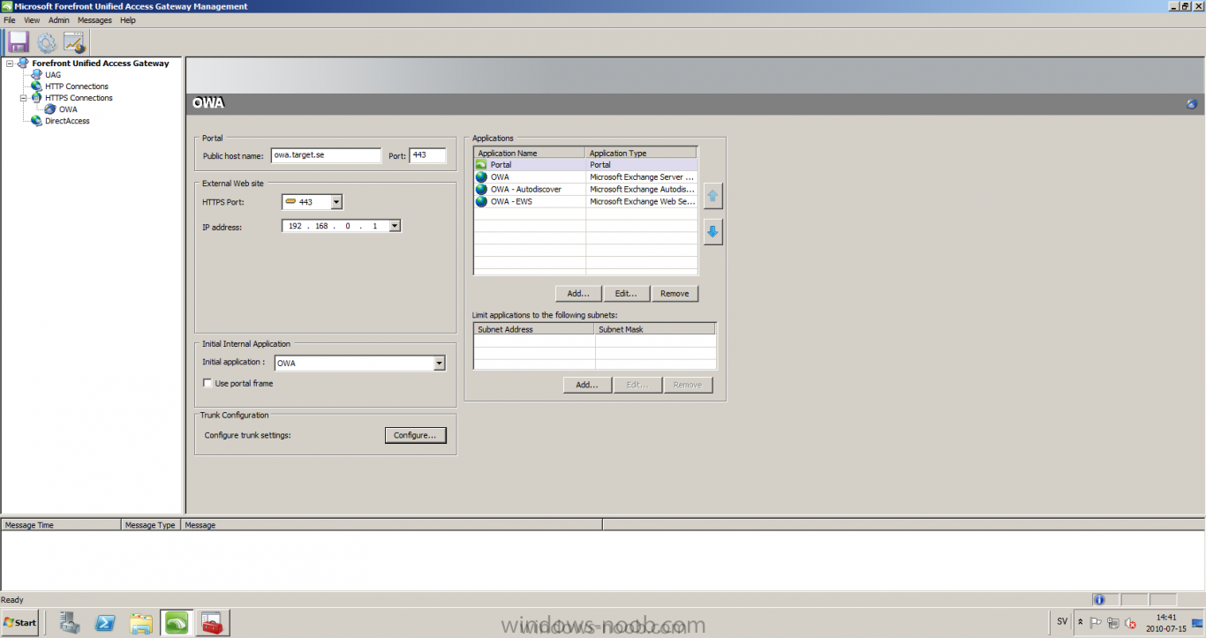Collapse the HTTPS Connections tree node
1206x638 pixels.
(24, 98)
